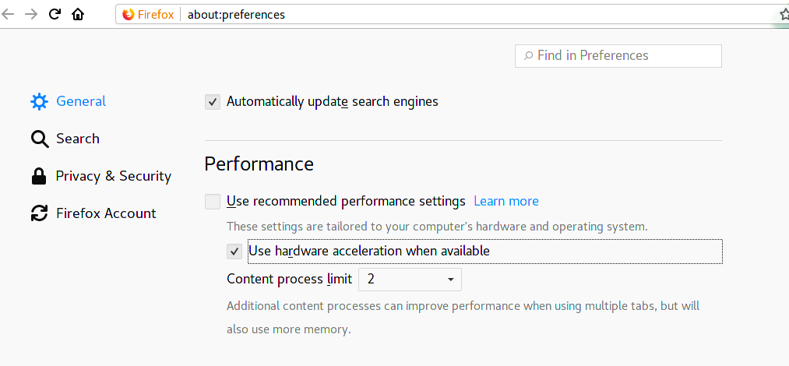Click the Find in Preferences field
789x366 pixels.
[x=618, y=56]
